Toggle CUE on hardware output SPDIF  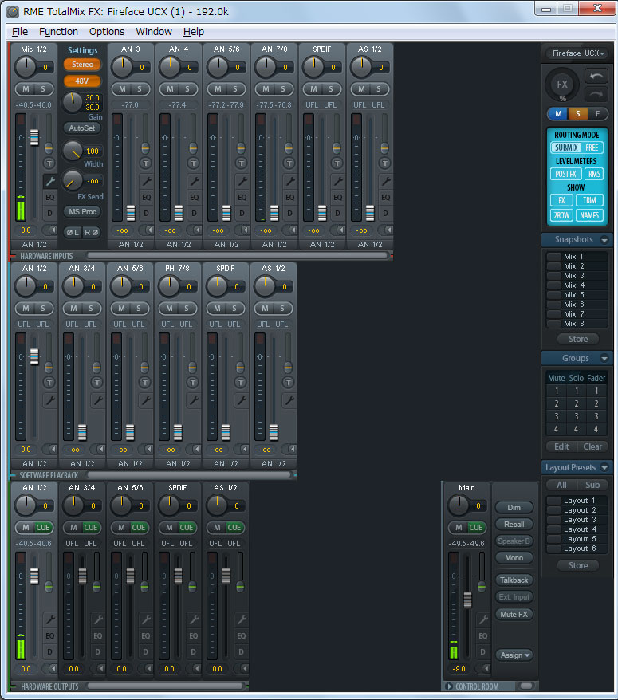point(187,527)
